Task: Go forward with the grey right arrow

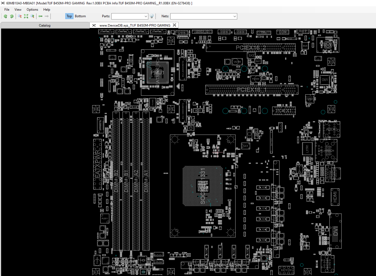Action: point(47,16)
